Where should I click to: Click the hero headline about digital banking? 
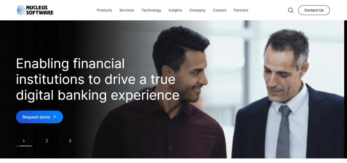click(98, 79)
